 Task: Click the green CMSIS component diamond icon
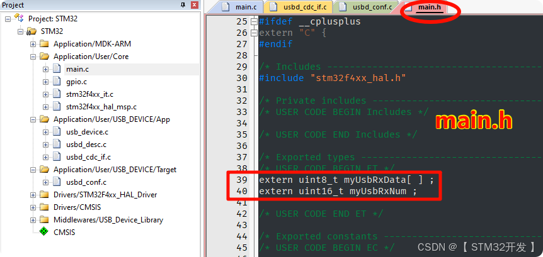(x=43, y=232)
